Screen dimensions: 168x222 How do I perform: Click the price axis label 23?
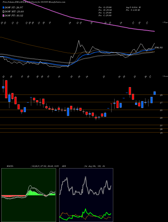pyautogui.click(x=161, y=118)
